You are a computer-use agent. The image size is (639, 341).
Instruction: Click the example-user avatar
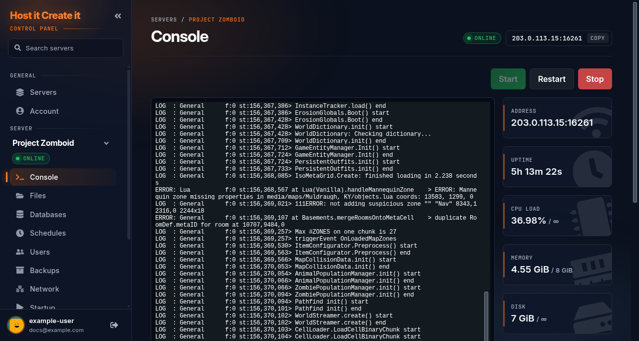(16, 325)
